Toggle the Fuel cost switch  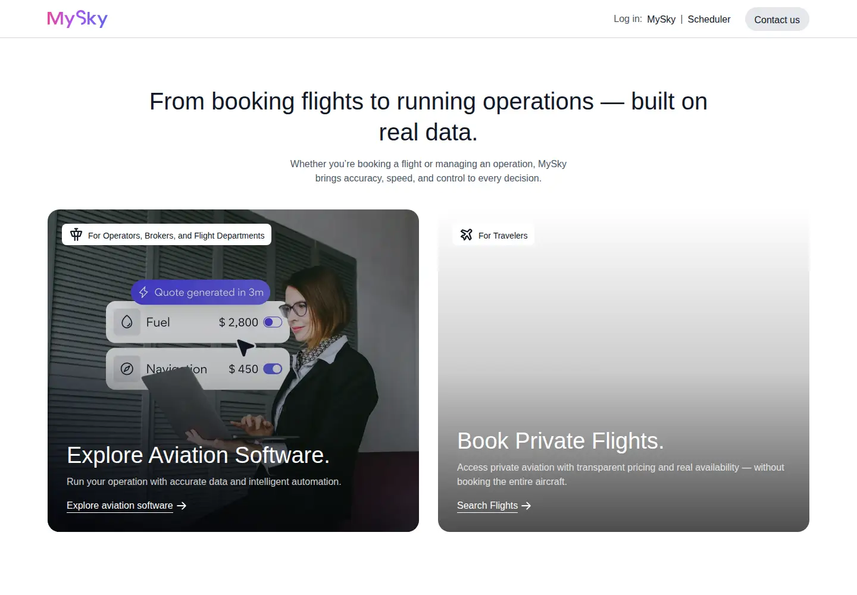tap(273, 322)
